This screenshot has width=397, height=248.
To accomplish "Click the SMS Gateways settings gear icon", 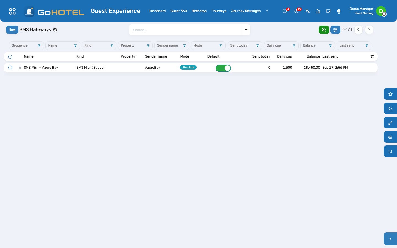I will click(55, 30).
